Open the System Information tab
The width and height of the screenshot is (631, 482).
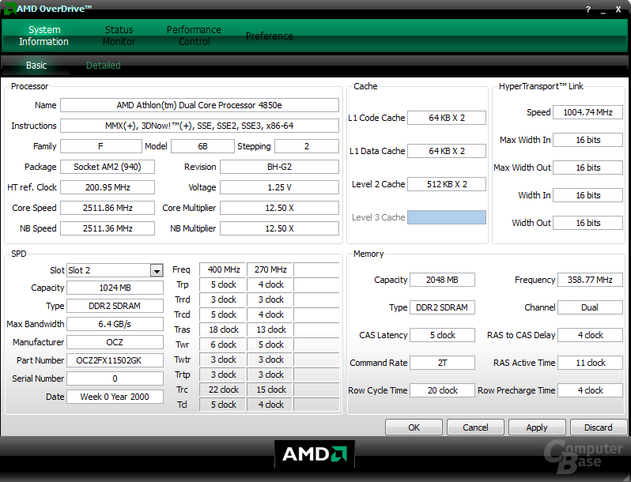(x=43, y=36)
